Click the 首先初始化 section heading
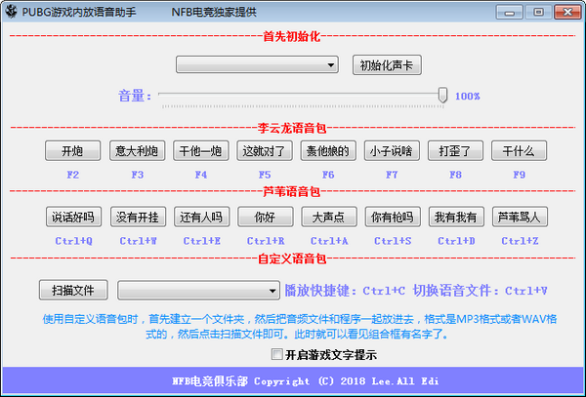586x397 pixels. coord(291,36)
